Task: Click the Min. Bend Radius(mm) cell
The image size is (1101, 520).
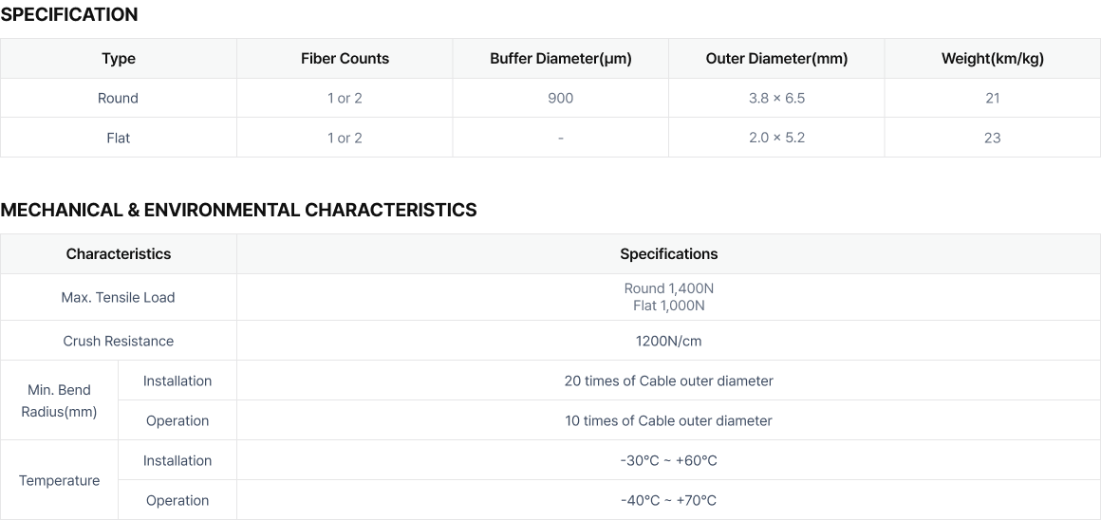Action: tap(59, 400)
